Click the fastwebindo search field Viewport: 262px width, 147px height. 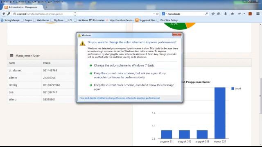[x=186, y=14]
